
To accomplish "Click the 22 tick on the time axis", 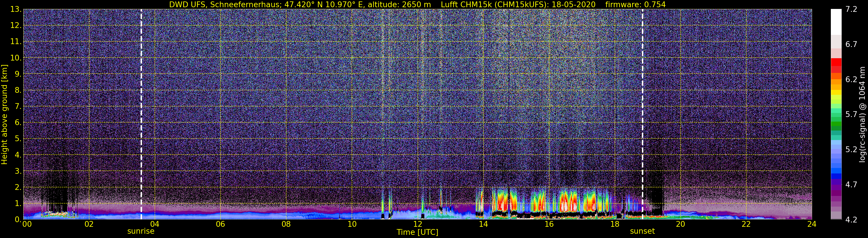I will tap(746, 224).
